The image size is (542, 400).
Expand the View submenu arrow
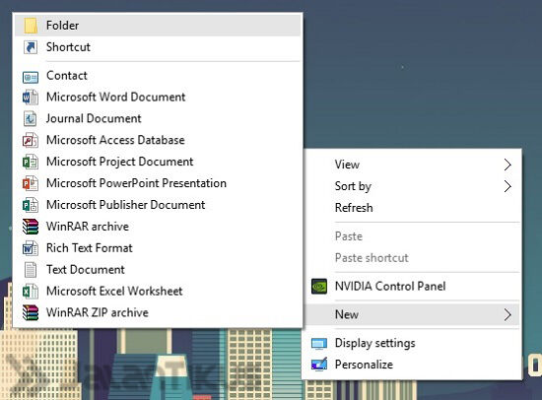[508, 165]
